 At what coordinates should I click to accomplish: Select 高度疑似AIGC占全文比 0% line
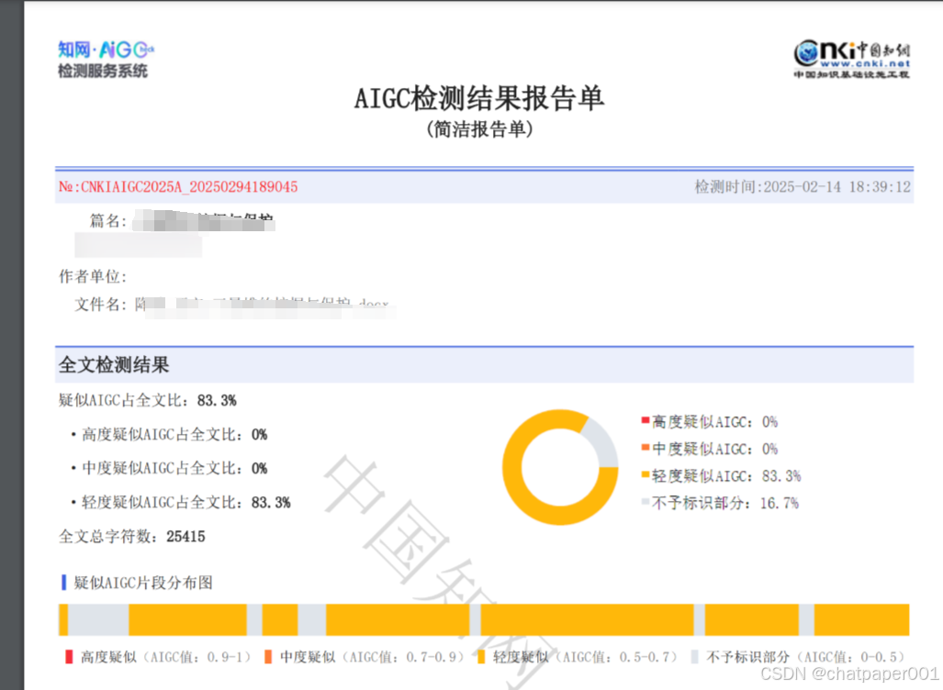[x=174, y=435]
